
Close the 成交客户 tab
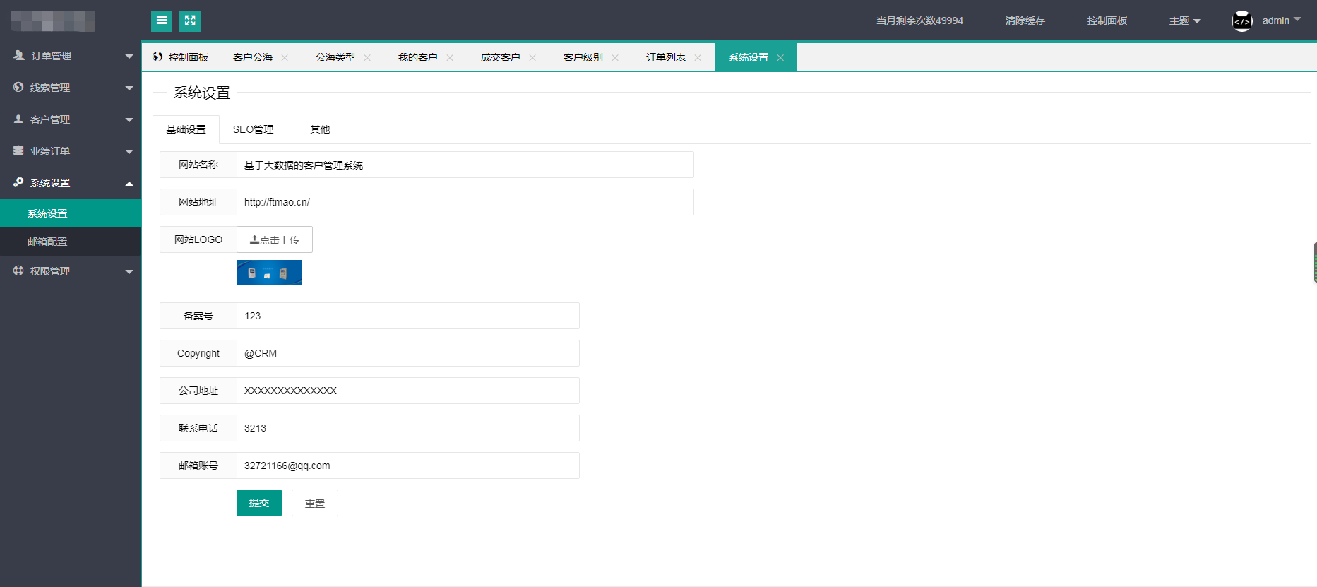pyautogui.click(x=532, y=58)
